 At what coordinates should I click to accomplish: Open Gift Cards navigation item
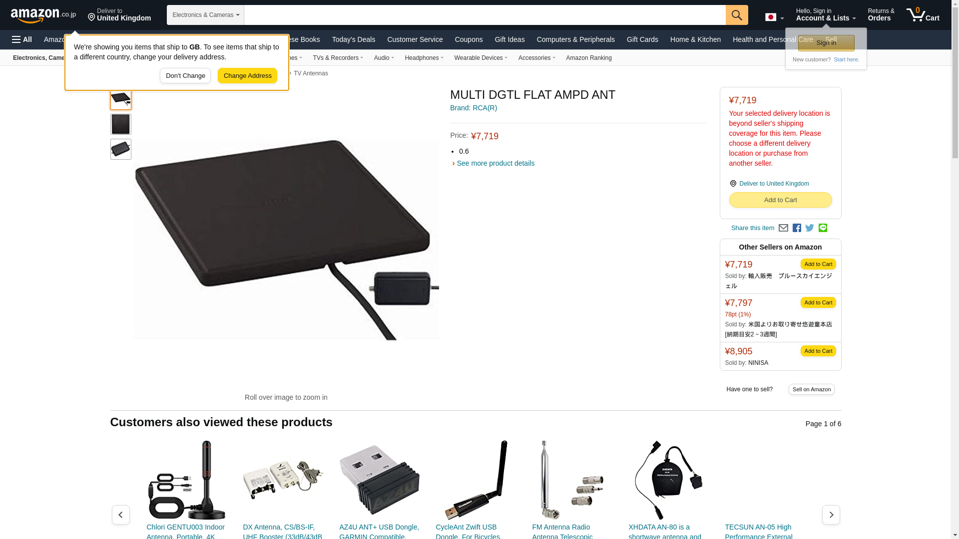coord(642,39)
